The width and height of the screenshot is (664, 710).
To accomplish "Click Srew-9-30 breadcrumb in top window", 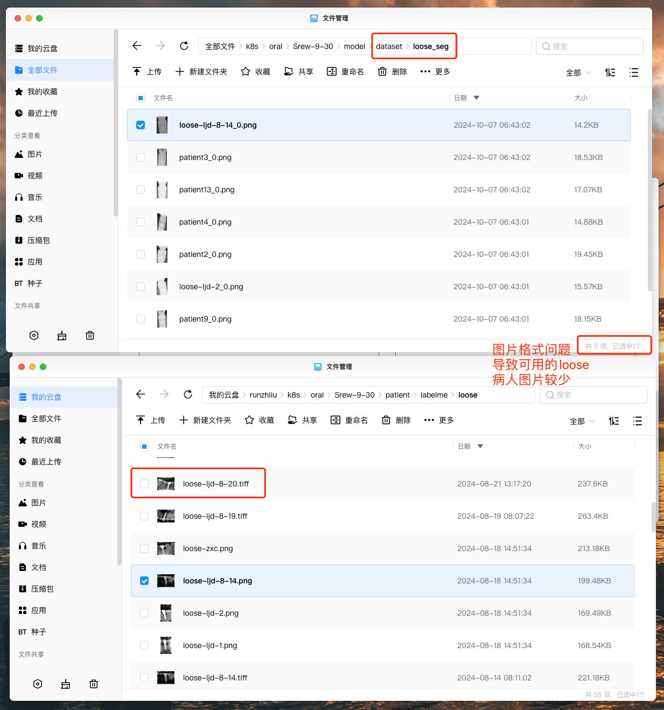I will 313,46.
